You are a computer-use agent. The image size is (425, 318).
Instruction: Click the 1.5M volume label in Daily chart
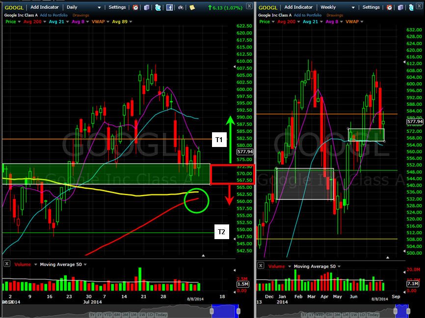(242, 284)
